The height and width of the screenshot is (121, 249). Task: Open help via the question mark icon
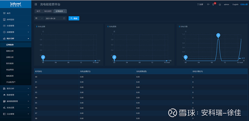[220, 5]
